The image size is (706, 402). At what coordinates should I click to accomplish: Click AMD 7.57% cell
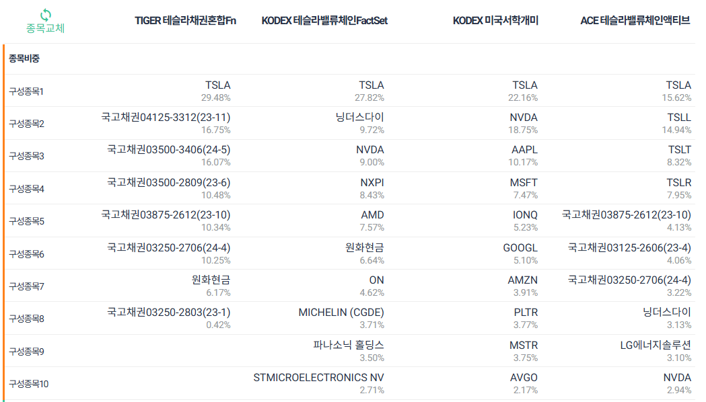point(372,220)
